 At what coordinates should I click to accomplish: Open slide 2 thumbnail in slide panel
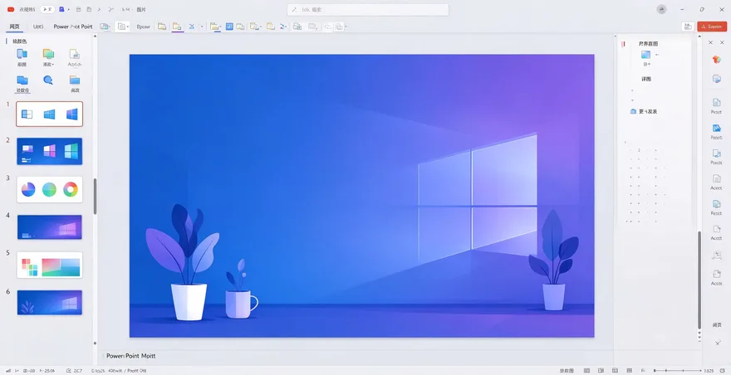tap(49, 151)
